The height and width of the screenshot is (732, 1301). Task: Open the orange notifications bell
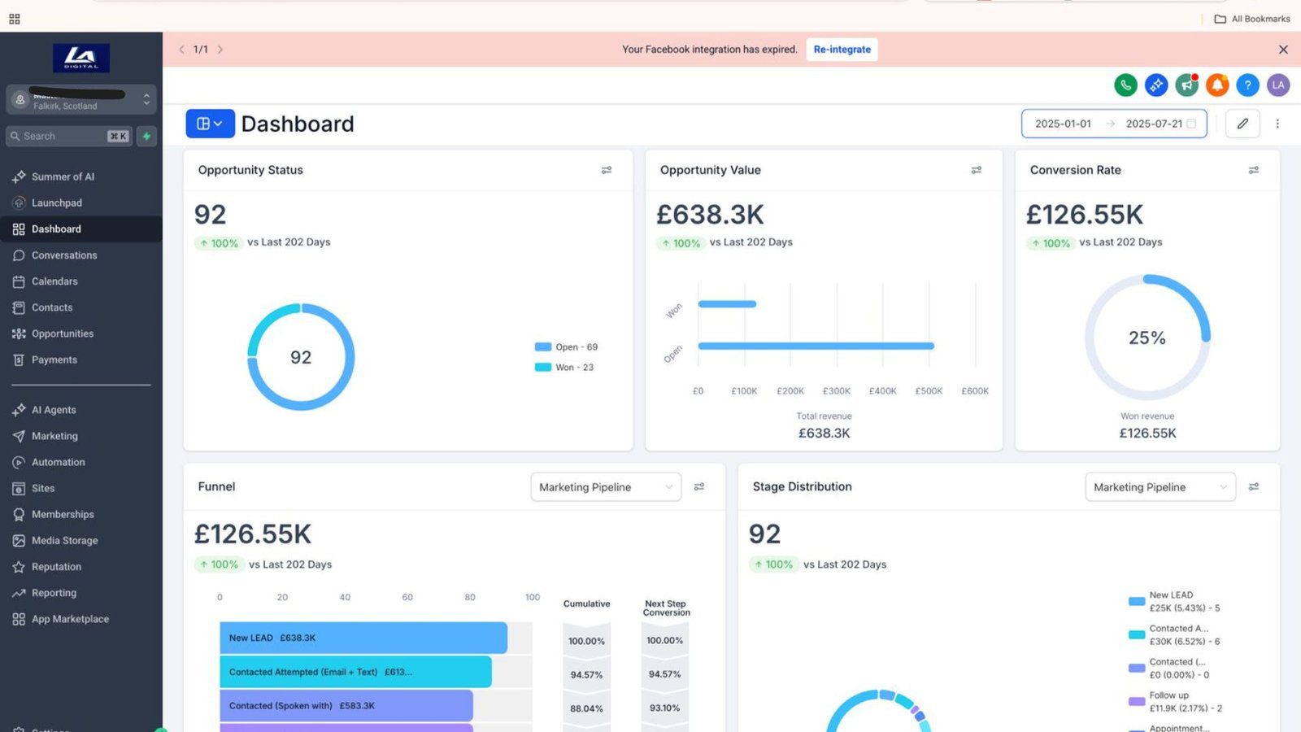pos(1217,85)
